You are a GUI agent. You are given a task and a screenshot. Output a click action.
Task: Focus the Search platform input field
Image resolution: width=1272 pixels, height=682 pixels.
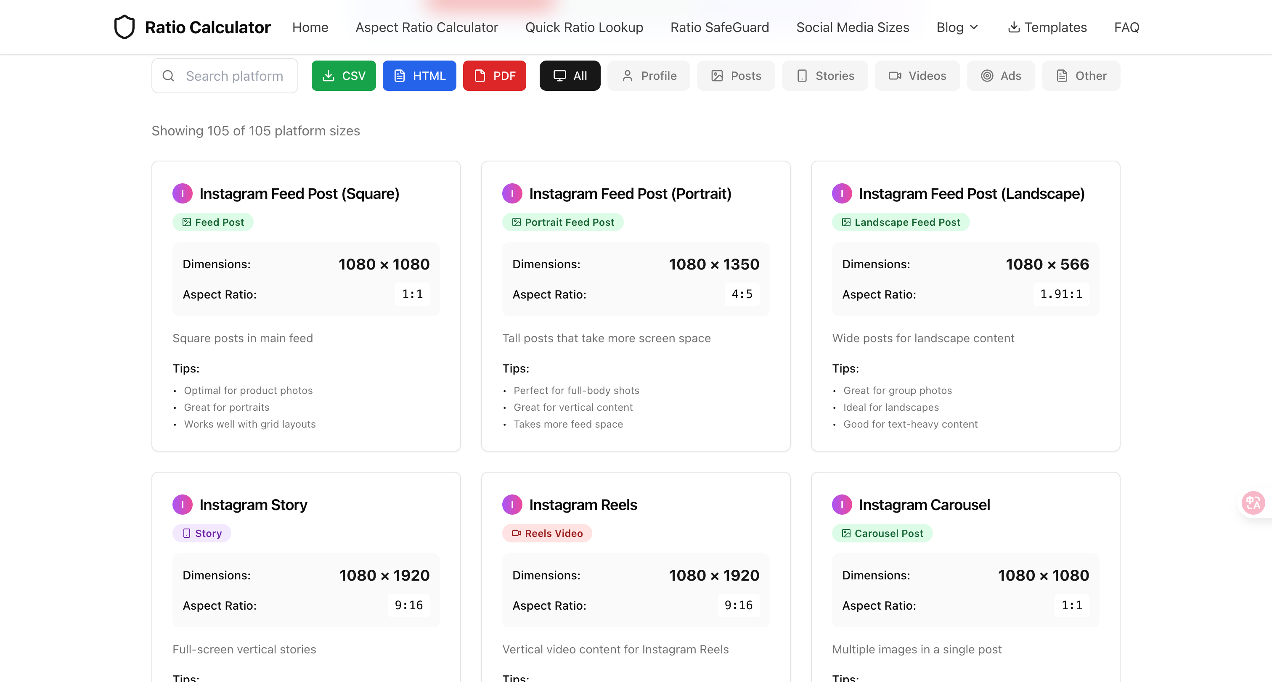(x=234, y=76)
